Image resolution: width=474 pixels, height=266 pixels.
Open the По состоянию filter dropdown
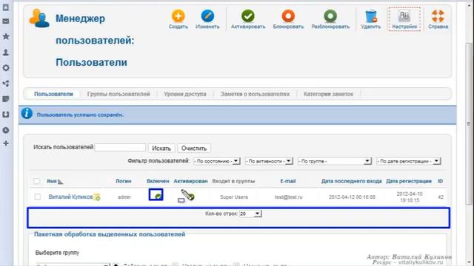pos(217,161)
